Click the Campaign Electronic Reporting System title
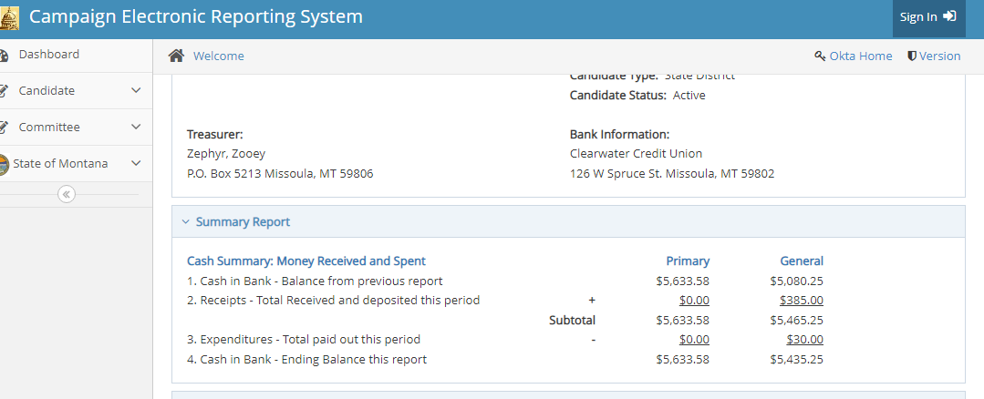This screenshot has height=399, width=984. coord(196,17)
